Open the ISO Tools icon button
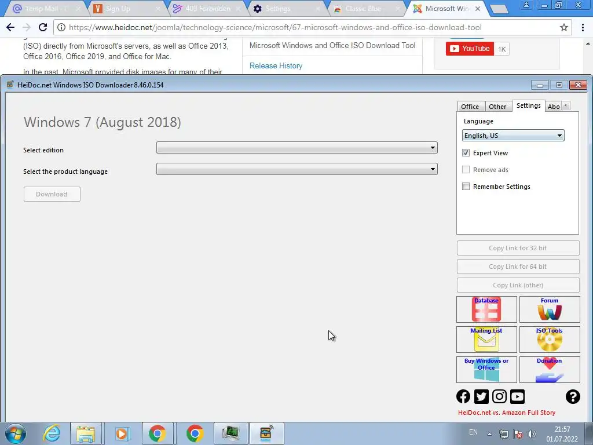 (550, 340)
